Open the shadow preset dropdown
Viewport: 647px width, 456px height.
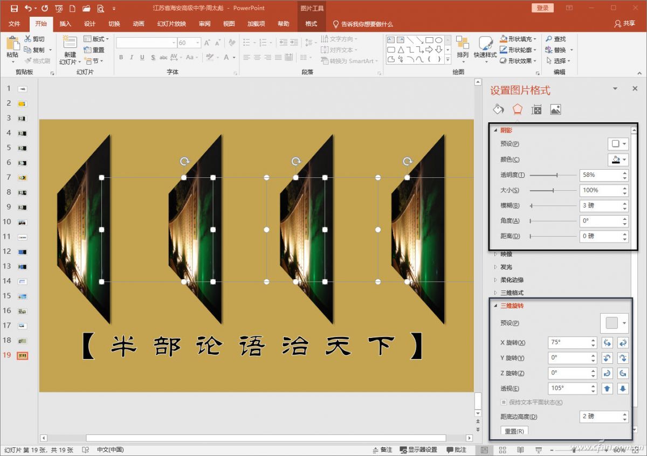click(x=618, y=143)
